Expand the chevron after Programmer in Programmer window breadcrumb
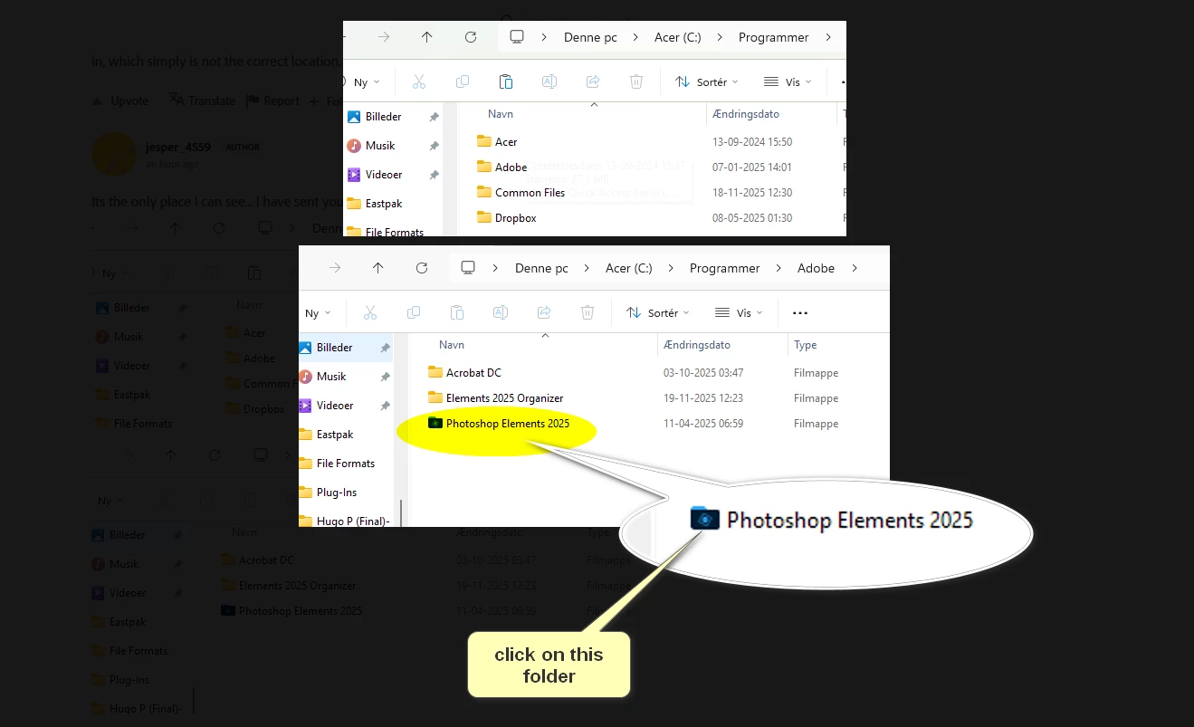Viewport: 1194px width, 727px height. click(828, 37)
